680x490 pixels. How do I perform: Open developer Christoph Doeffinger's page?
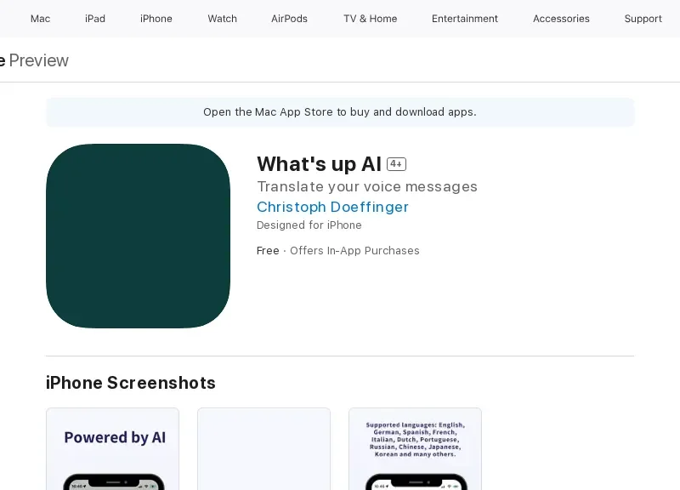pos(332,207)
